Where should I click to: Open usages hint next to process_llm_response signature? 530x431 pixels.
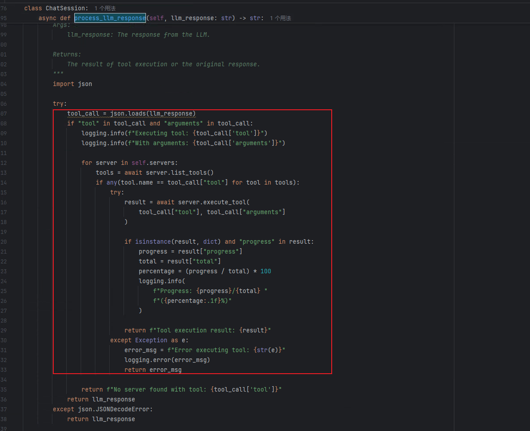coord(280,18)
